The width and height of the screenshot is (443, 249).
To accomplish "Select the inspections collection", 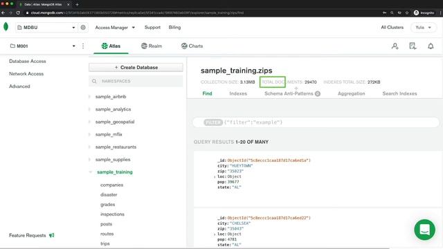I will [x=112, y=214].
